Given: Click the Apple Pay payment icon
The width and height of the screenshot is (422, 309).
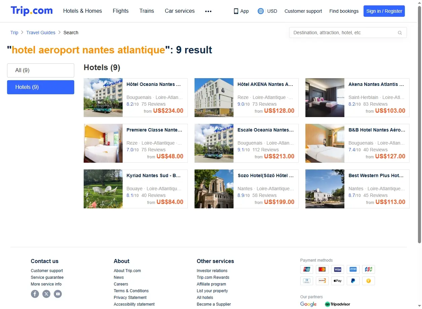Looking at the screenshot, I should (x=337, y=281).
